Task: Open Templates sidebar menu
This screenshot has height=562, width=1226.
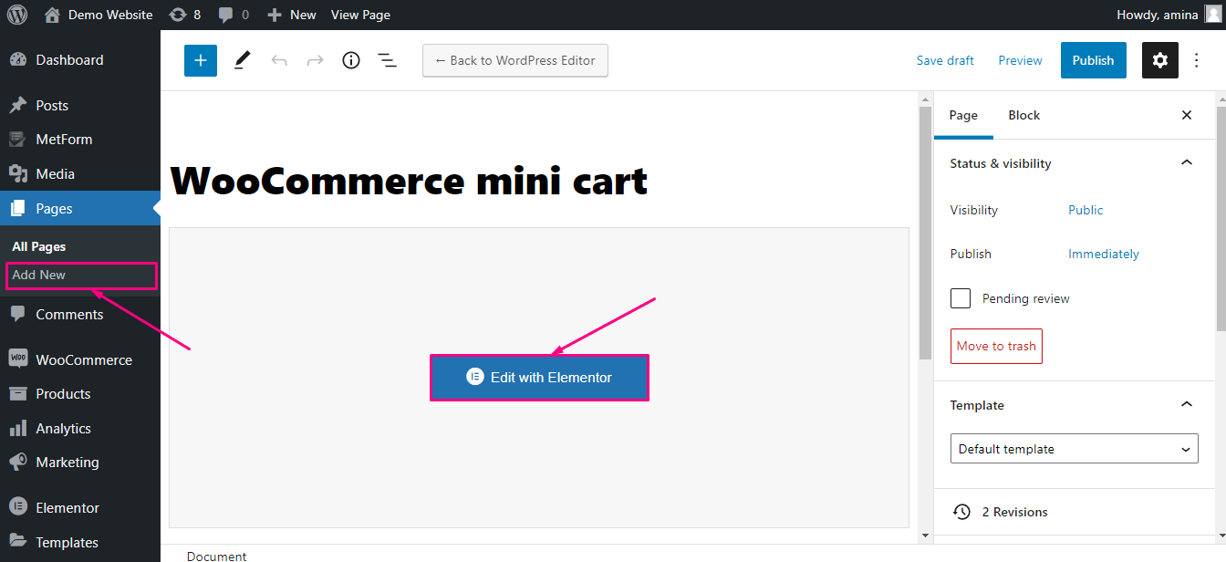Action: click(x=80, y=542)
